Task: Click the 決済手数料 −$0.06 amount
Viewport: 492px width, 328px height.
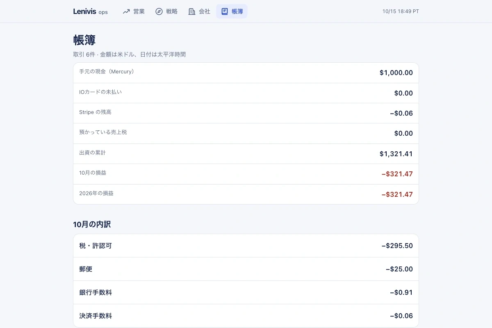Action: [401, 316]
